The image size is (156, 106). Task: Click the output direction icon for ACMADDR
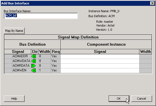(x=34, y=56)
